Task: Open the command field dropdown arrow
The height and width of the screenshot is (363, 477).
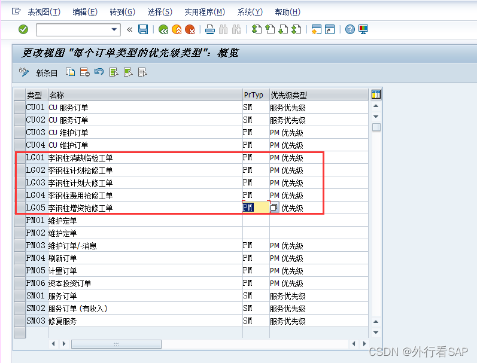Action: pos(114,29)
